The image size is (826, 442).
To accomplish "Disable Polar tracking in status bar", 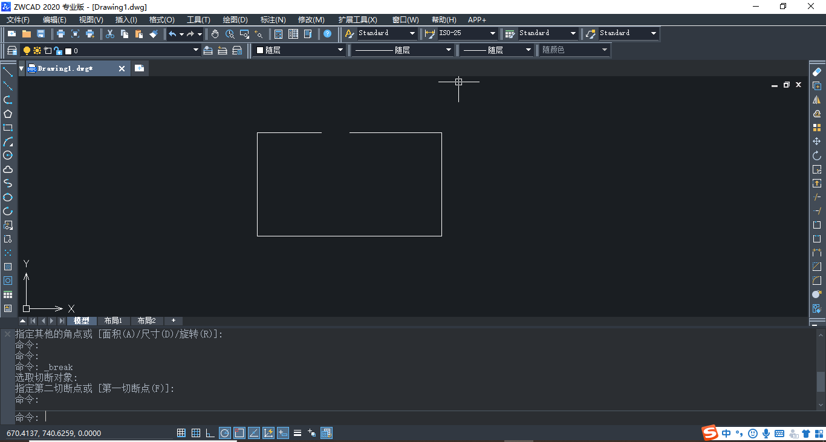I will coord(224,433).
